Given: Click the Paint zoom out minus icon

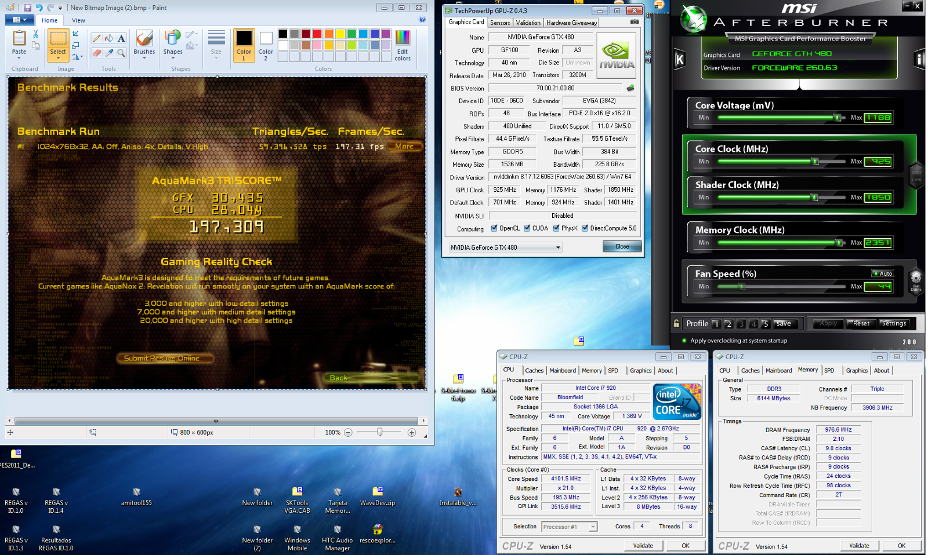Looking at the screenshot, I should click(348, 432).
